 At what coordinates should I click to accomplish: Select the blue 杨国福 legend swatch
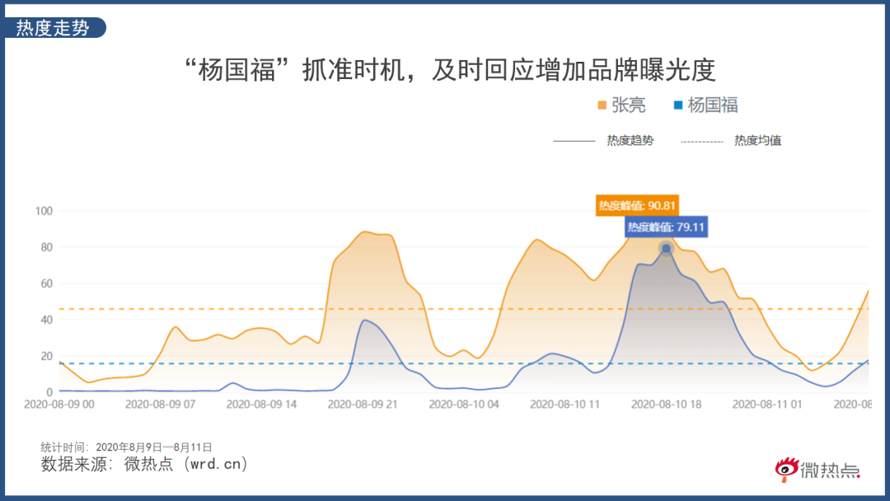pyautogui.click(x=677, y=105)
